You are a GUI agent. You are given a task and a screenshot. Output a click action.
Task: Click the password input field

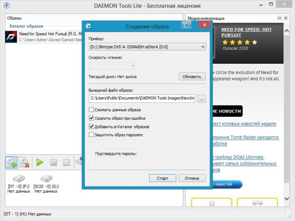pos(125,144)
